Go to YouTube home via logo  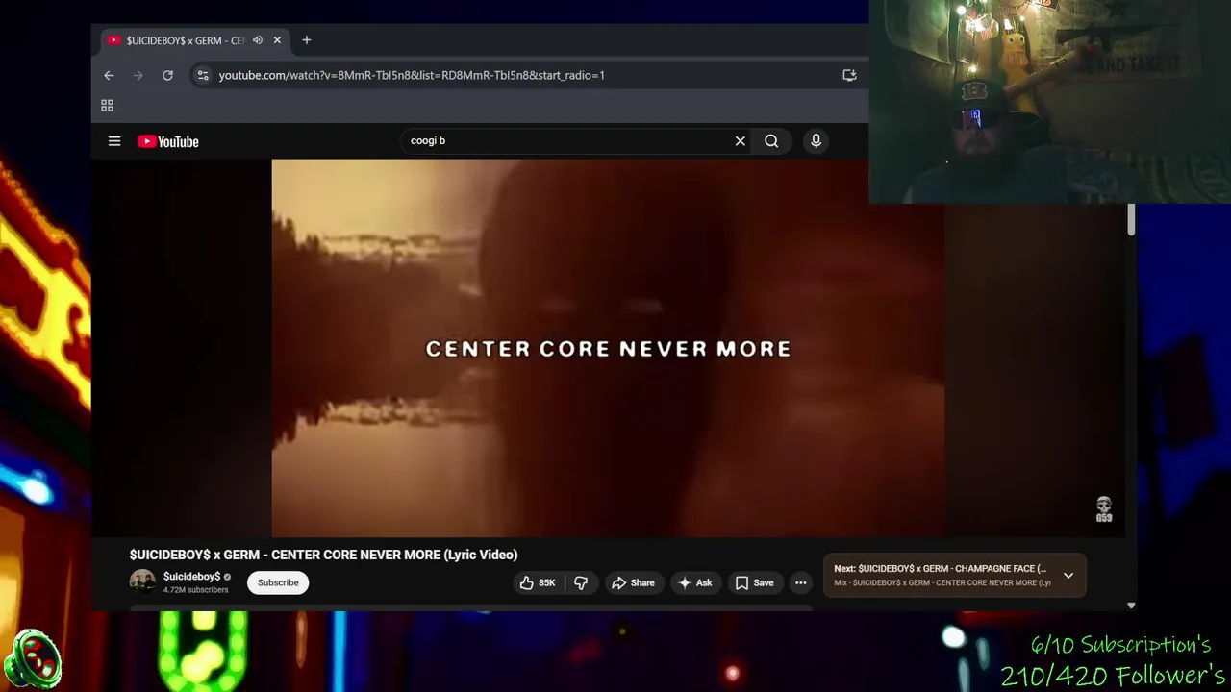tap(168, 141)
